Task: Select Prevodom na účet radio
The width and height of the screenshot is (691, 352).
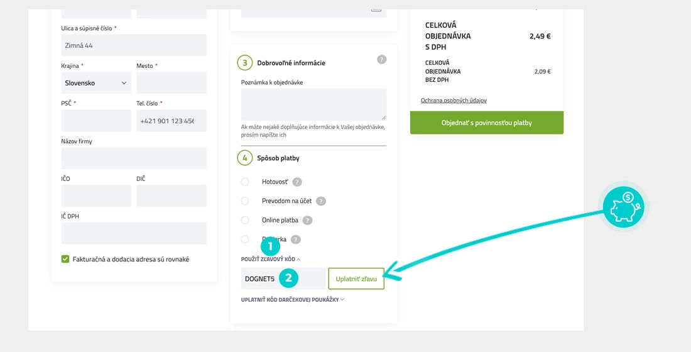Action: tap(245, 201)
